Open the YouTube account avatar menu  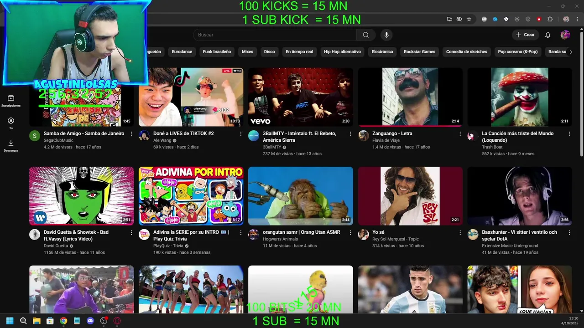[x=565, y=35]
